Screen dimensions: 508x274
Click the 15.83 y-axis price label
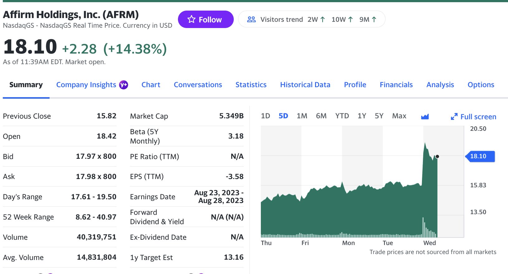[x=478, y=185]
